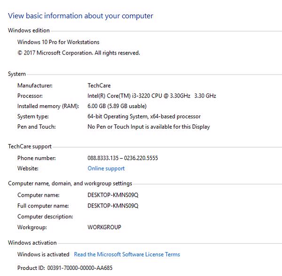The height and width of the screenshot is (276, 282).
Task: Select the Windows 10 Pro for Workstations text
Action: [58, 42]
